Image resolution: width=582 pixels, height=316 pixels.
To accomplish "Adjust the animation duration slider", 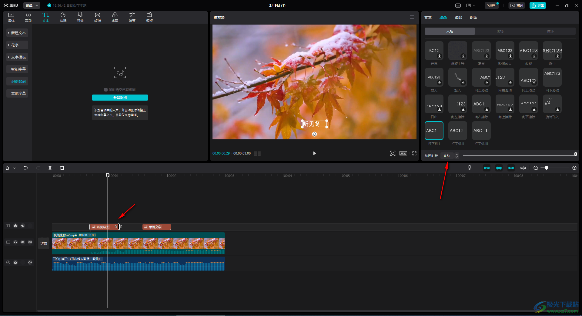I will [x=519, y=155].
